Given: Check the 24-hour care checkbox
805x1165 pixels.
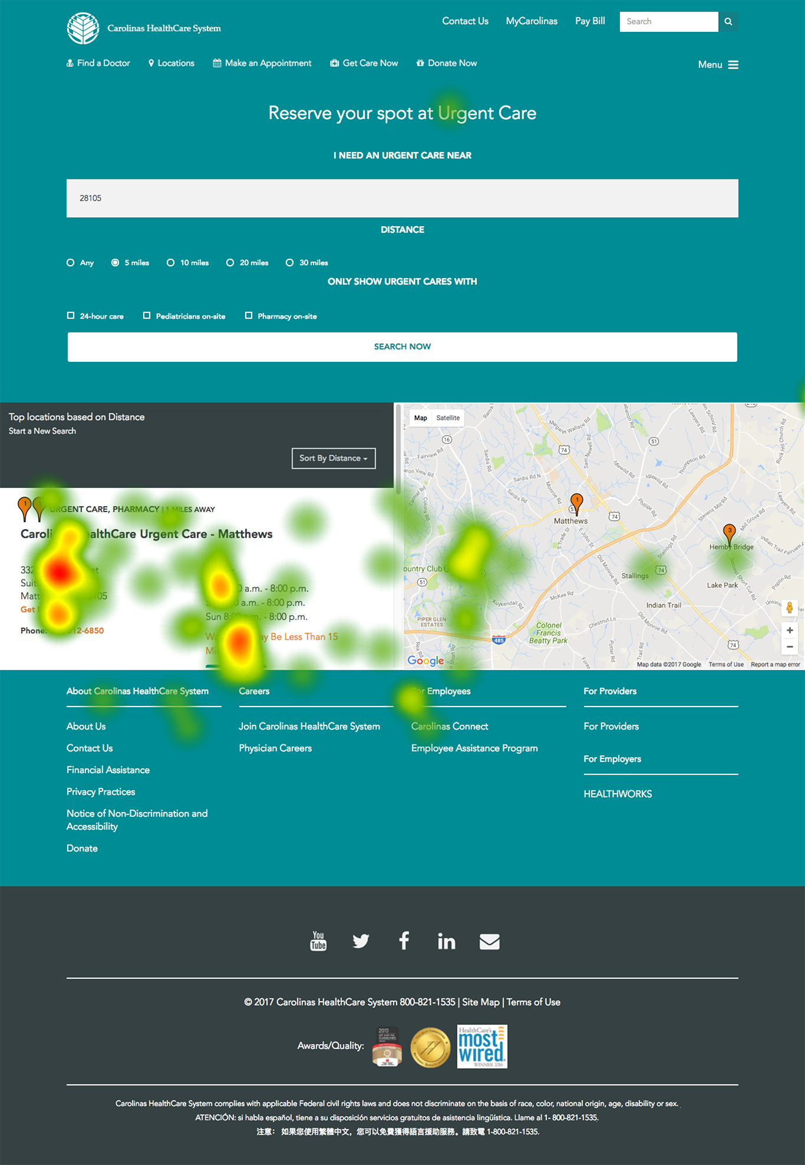Looking at the screenshot, I should pyautogui.click(x=71, y=316).
